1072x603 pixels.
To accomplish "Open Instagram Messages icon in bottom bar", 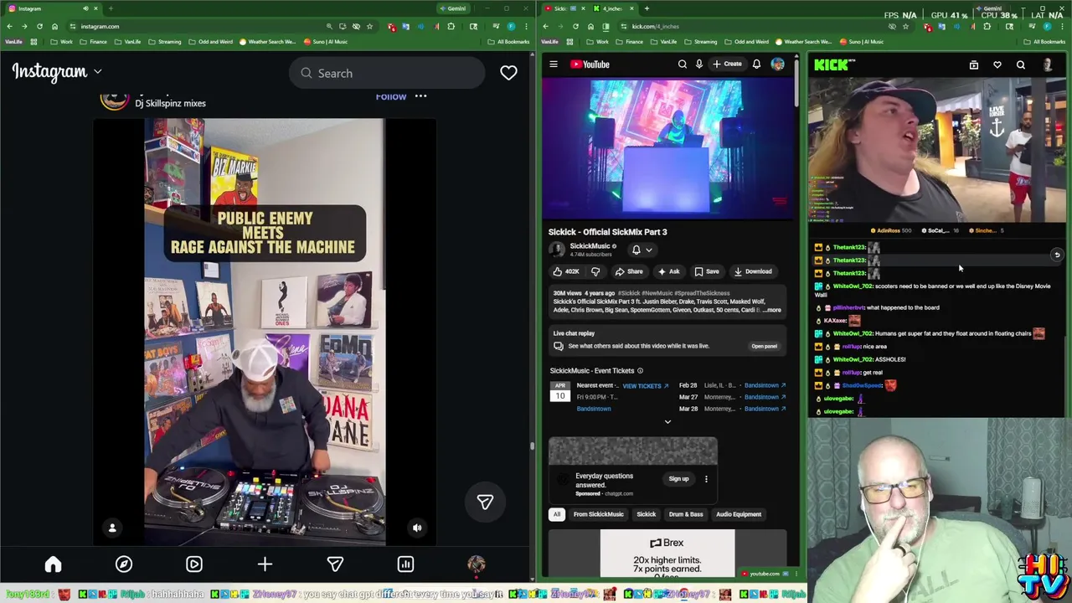I will (x=335, y=564).
